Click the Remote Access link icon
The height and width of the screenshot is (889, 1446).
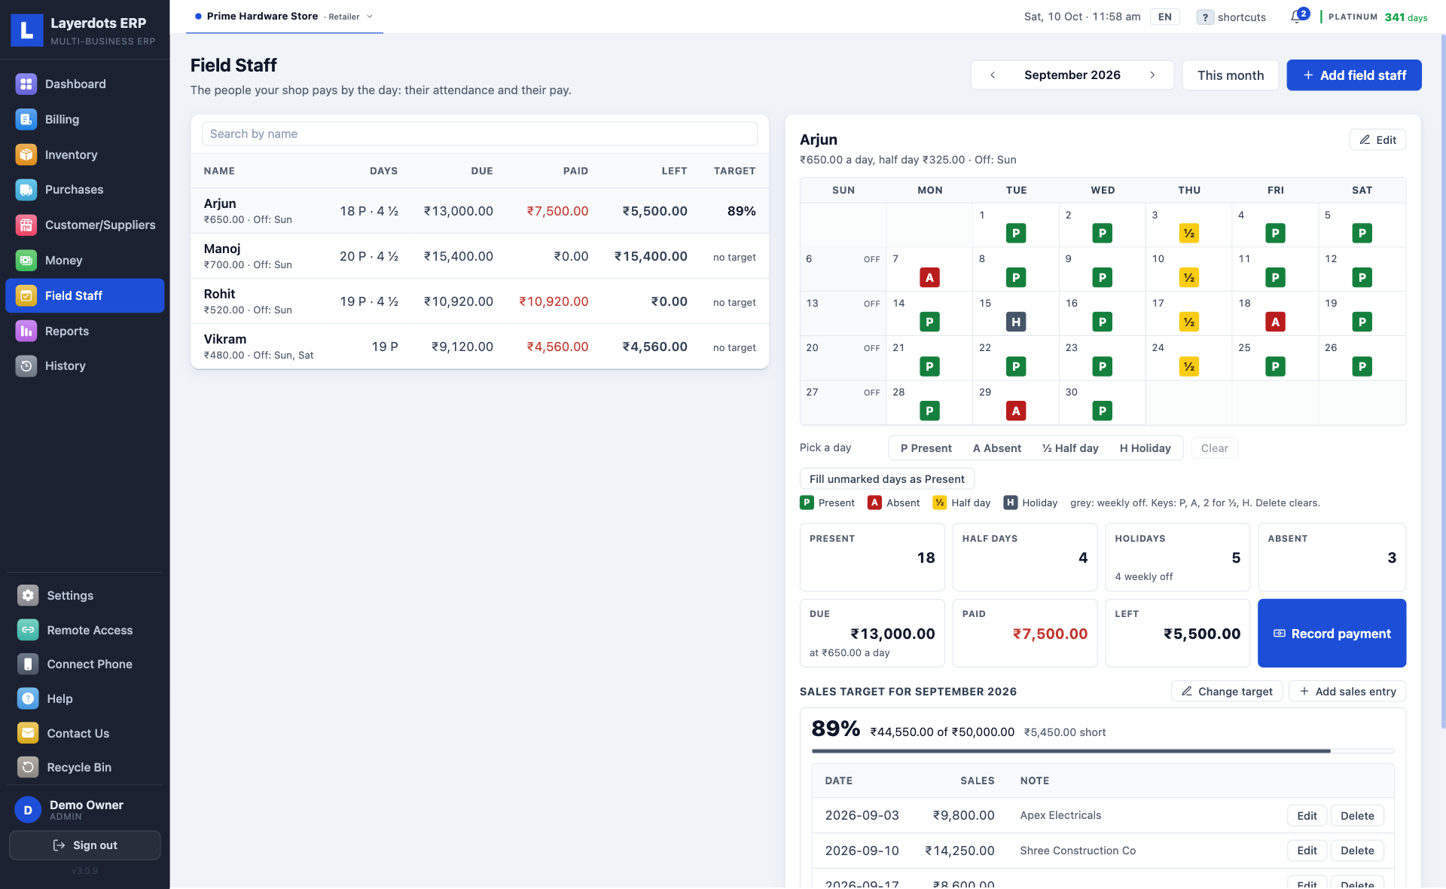pos(28,630)
